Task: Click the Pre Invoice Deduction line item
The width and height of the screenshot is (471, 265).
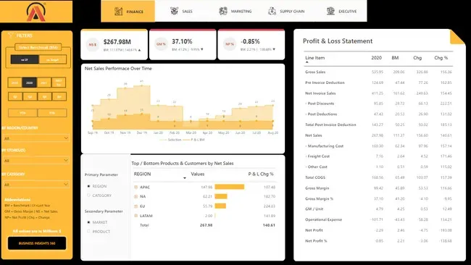Action: 325,83
